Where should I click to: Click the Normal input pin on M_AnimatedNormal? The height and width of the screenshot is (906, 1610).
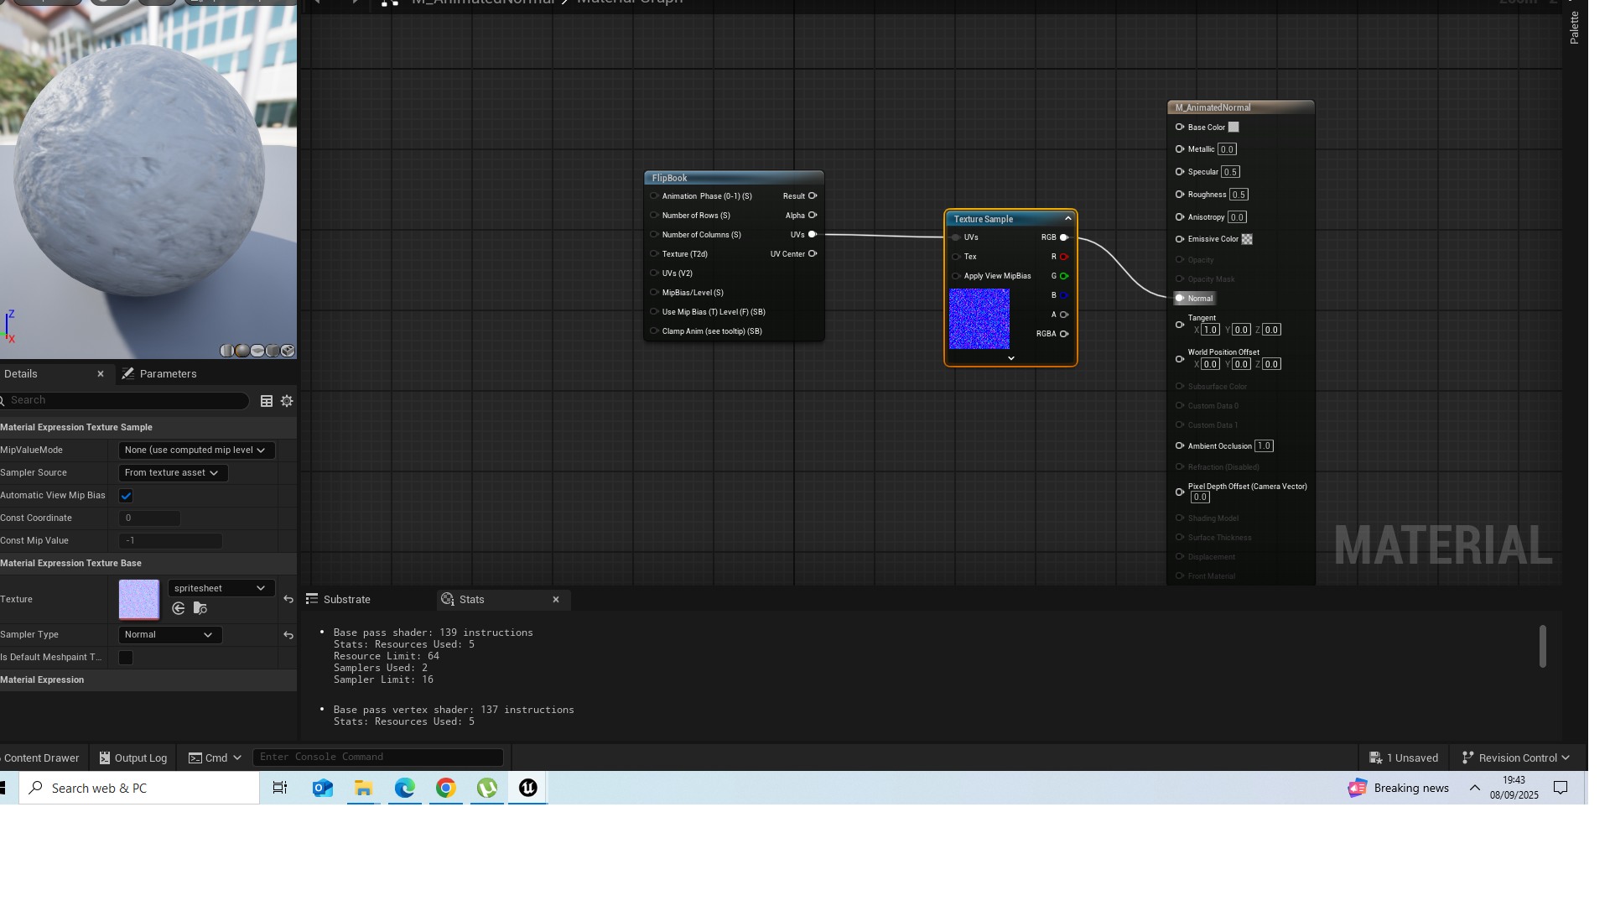tap(1180, 298)
